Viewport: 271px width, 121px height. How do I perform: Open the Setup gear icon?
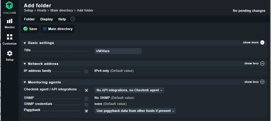coord(9,53)
